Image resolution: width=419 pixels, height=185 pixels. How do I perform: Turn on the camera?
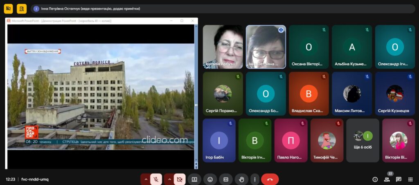pyautogui.click(x=179, y=179)
